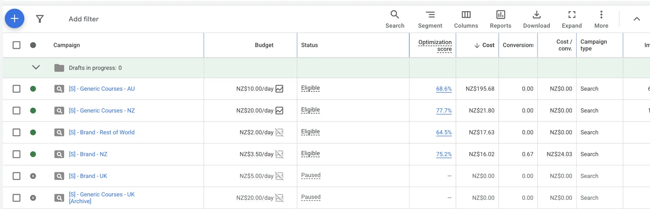Collapse the Drafts in progress row chevron
Viewport: 650px width, 209px height.
36,68
